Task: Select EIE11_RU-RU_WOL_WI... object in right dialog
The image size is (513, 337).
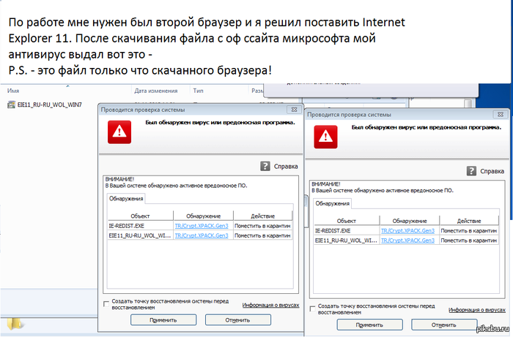Action: pos(346,241)
